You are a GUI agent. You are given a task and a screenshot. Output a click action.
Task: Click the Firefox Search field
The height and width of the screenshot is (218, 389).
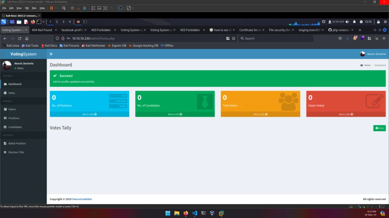click(x=276, y=39)
